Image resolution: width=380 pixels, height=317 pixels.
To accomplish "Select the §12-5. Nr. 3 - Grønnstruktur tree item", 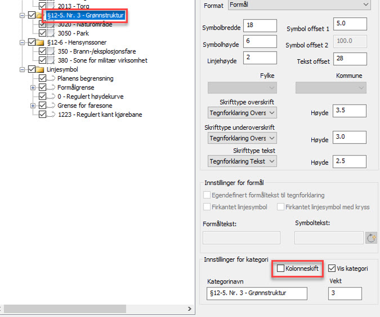I will (85, 15).
